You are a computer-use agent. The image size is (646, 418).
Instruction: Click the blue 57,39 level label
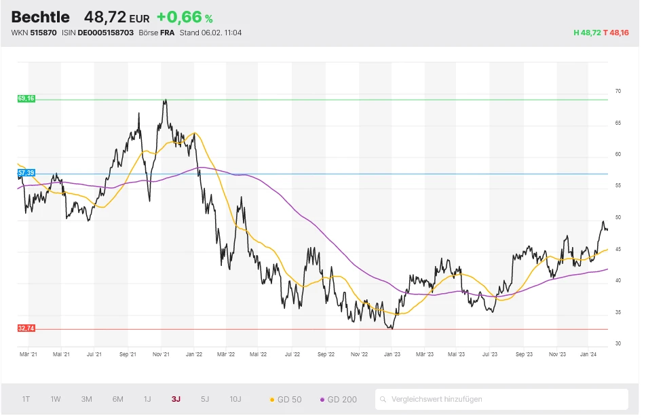pos(26,173)
